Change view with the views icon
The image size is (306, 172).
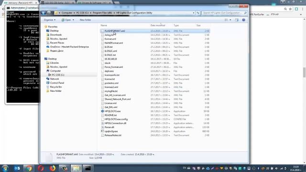(x=226, y=20)
